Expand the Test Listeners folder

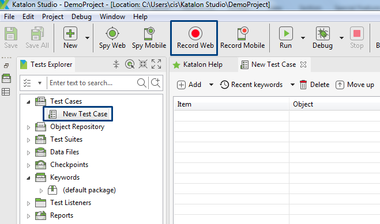(x=28, y=203)
